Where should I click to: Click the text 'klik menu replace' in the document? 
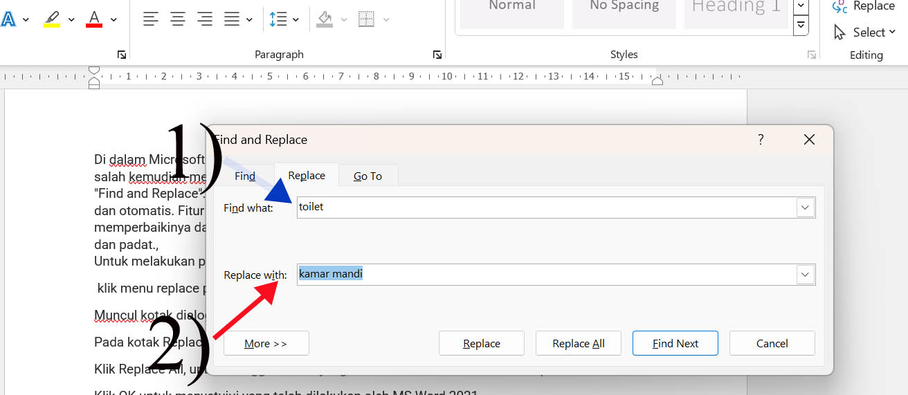[148, 288]
